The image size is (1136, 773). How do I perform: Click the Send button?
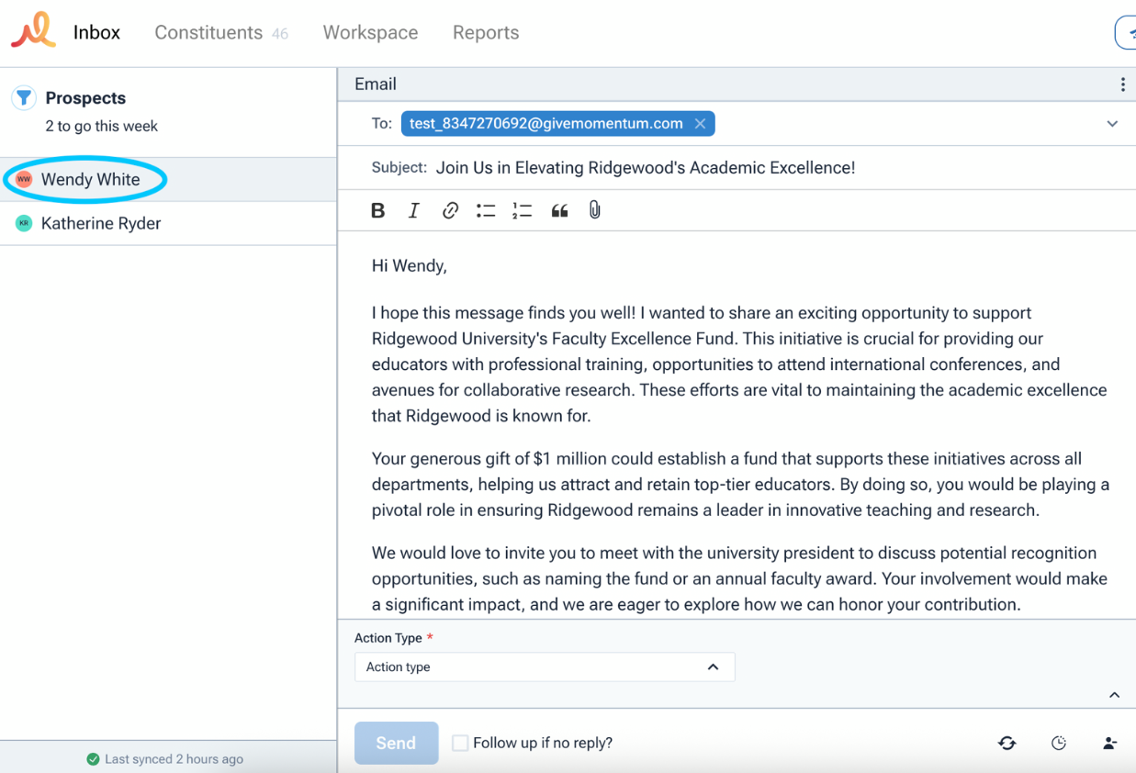click(x=396, y=743)
